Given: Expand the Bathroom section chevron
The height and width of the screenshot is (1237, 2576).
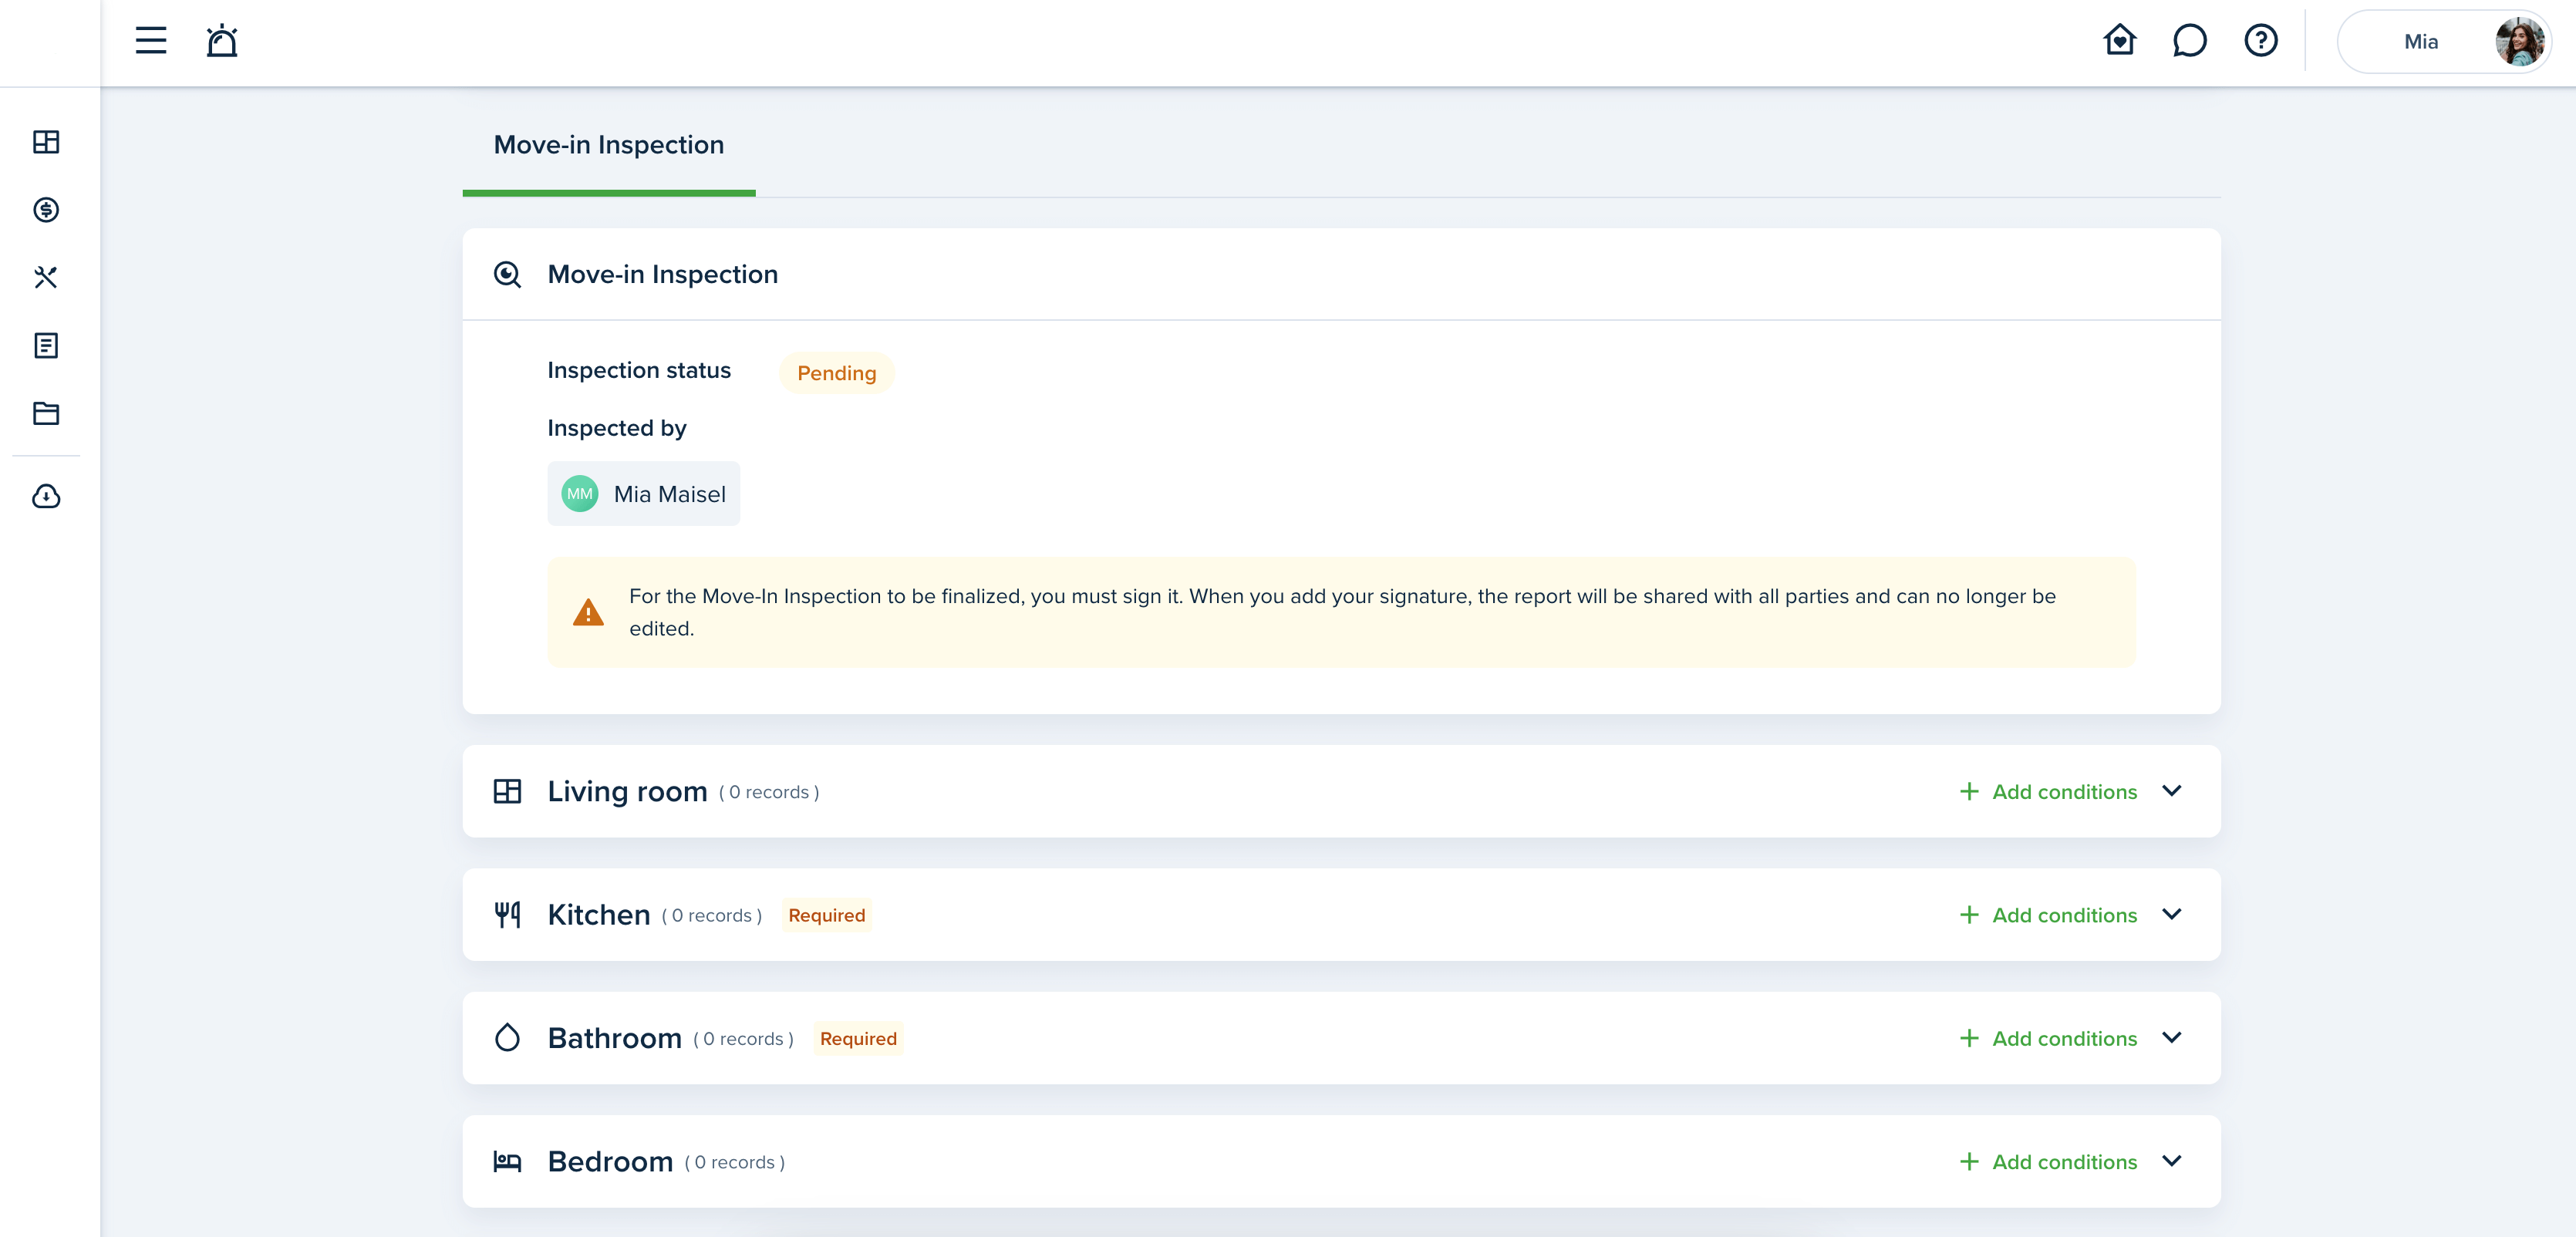Looking at the screenshot, I should coord(2172,1038).
